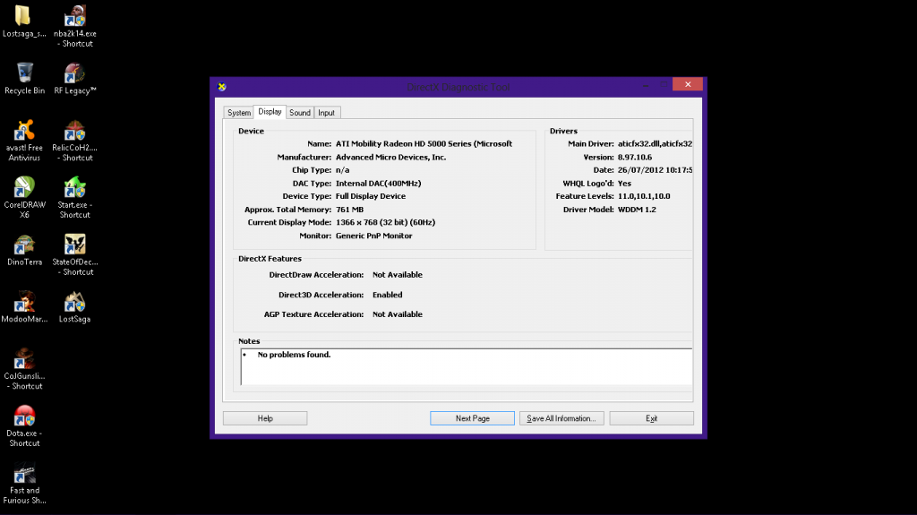Select RelicCoH2 shortcut icon
This screenshot has width=917, height=515.
click(x=75, y=130)
